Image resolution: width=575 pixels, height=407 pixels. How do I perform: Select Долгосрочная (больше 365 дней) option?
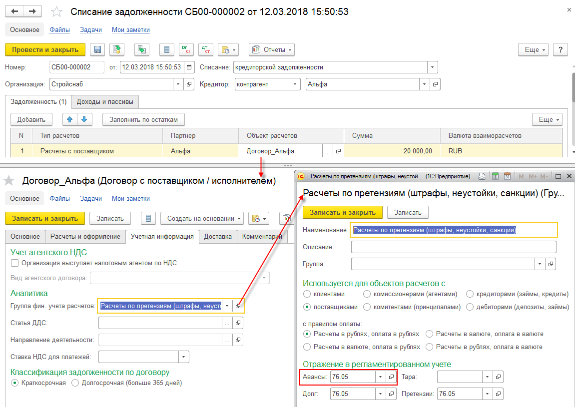coord(75,383)
